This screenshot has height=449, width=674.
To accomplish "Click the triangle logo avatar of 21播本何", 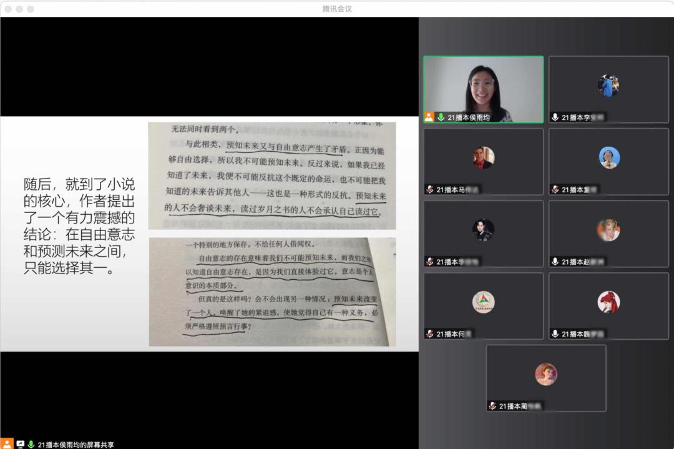I will click(x=483, y=302).
